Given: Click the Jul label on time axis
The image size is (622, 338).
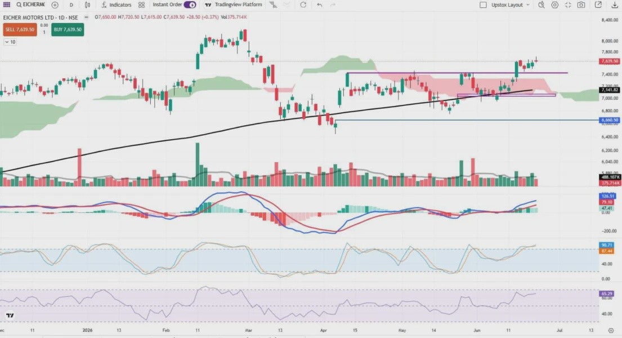Looking at the screenshot, I should 560,331.
